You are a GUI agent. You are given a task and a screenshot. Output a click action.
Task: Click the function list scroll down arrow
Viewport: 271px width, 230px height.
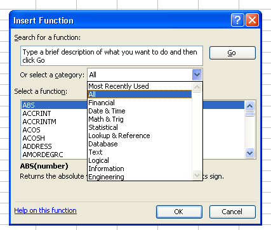click(250, 153)
